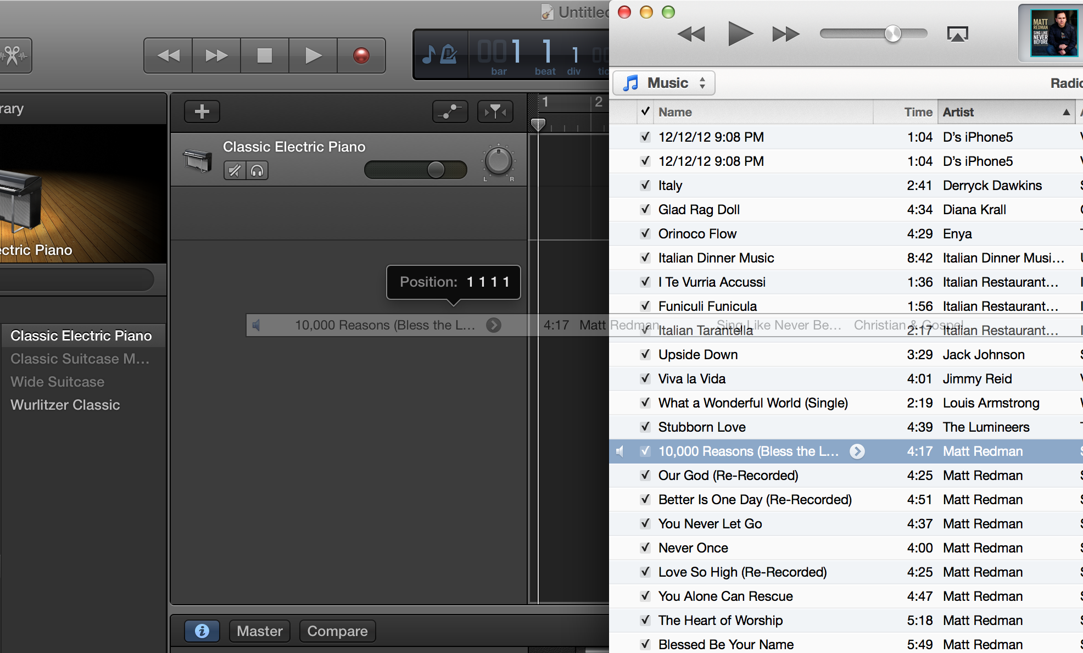
Task: Toggle track automation button
Action: [x=450, y=111]
